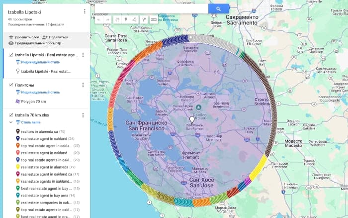Click inside the map search field
Screen dimensions: 348x218
point(151,9)
